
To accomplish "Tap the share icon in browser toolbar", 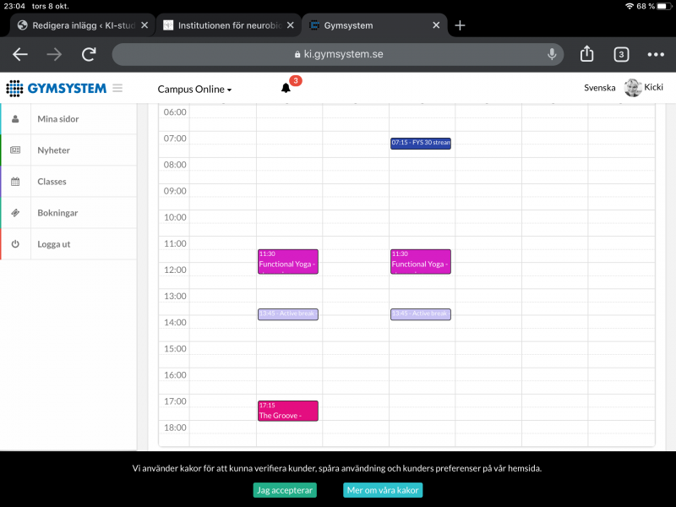I will coord(587,54).
